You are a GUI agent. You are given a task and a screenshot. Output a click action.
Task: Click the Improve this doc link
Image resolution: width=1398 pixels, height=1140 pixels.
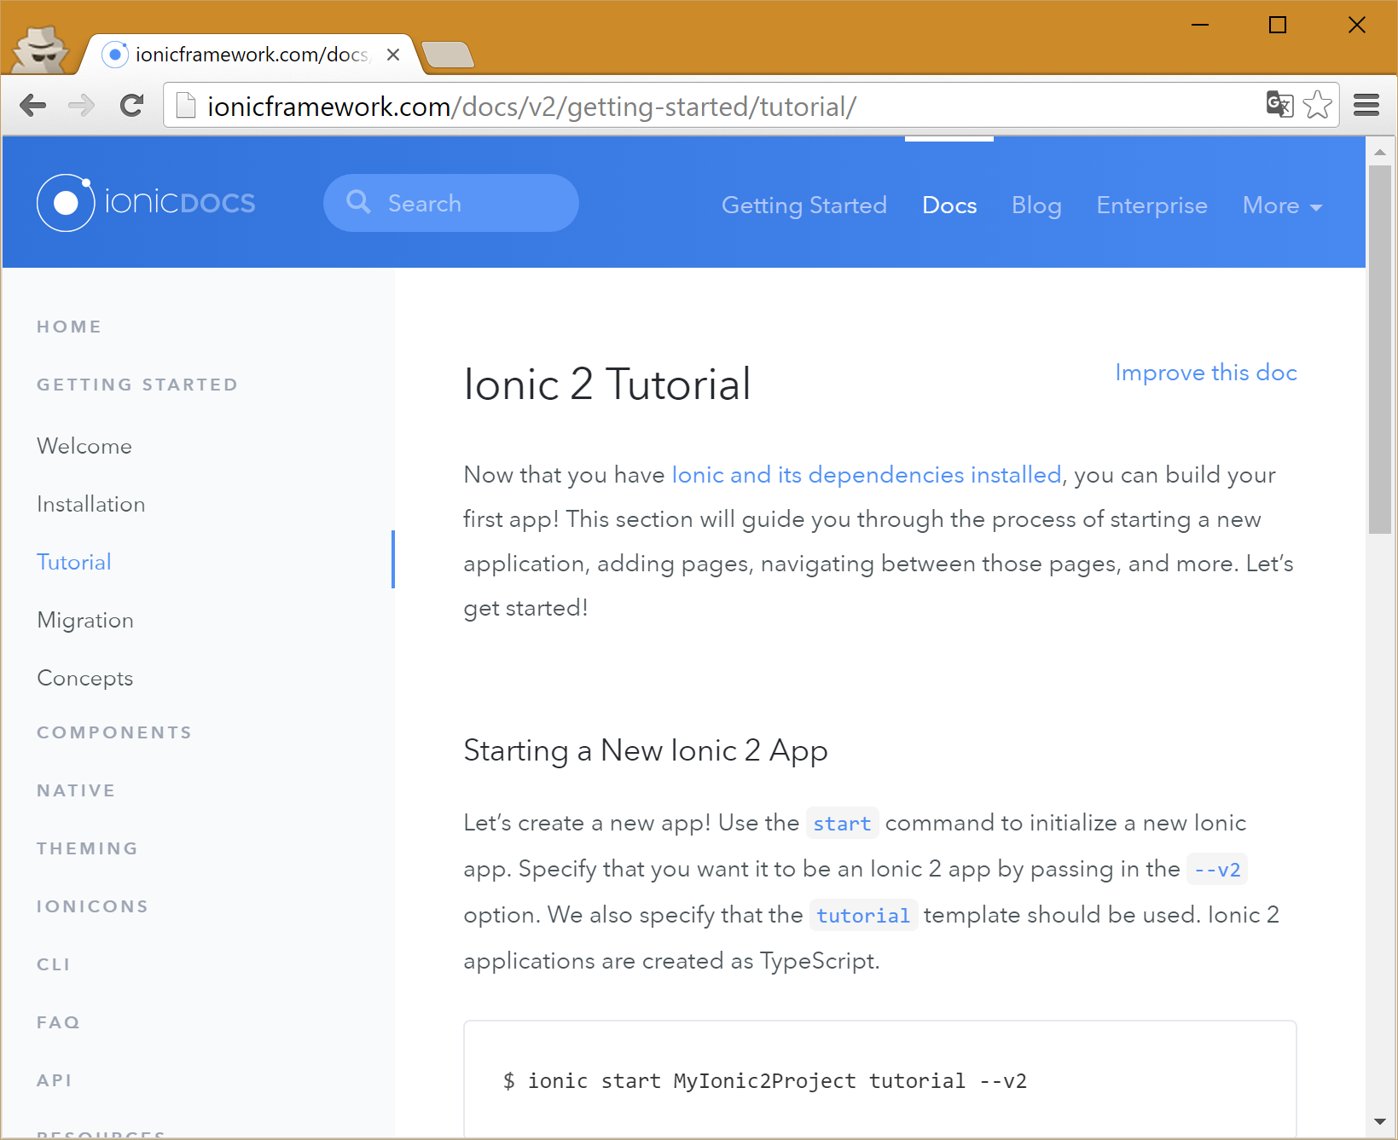[1206, 373]
